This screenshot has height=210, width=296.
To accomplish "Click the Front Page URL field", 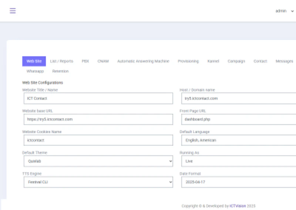I will click(239, 119).
